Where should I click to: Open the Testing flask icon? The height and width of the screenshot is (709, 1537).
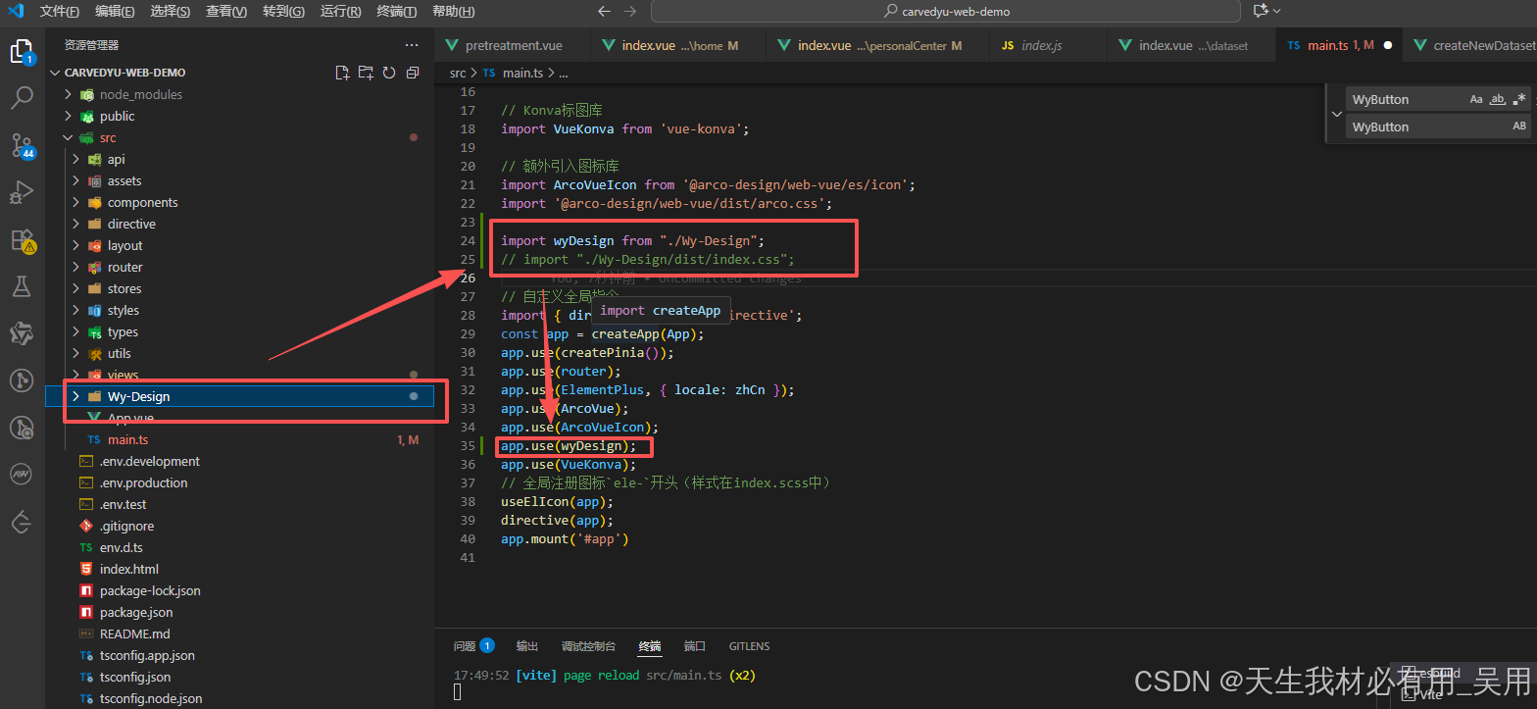(22, 286)
